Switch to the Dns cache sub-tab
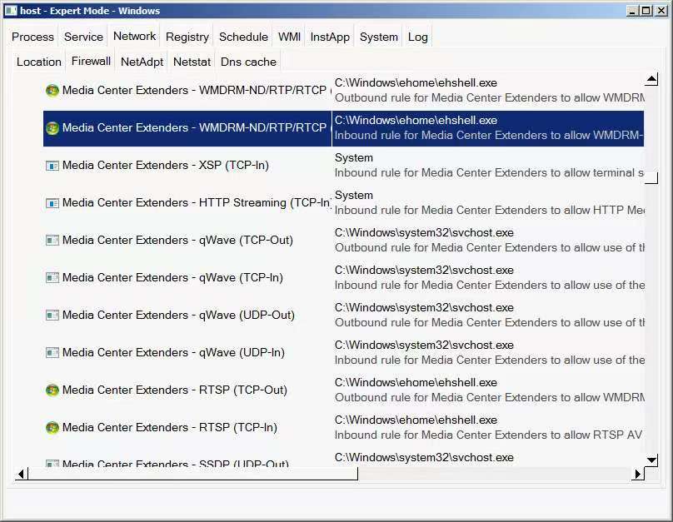Screen dimensions: 673x522 point(248,62)
